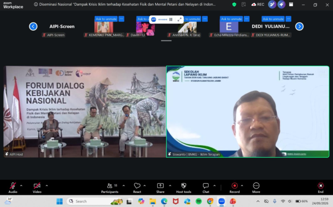Screen dimensions: 333x207
Task: Expand share options caret next to Share
Action: [x=170, y=185]
